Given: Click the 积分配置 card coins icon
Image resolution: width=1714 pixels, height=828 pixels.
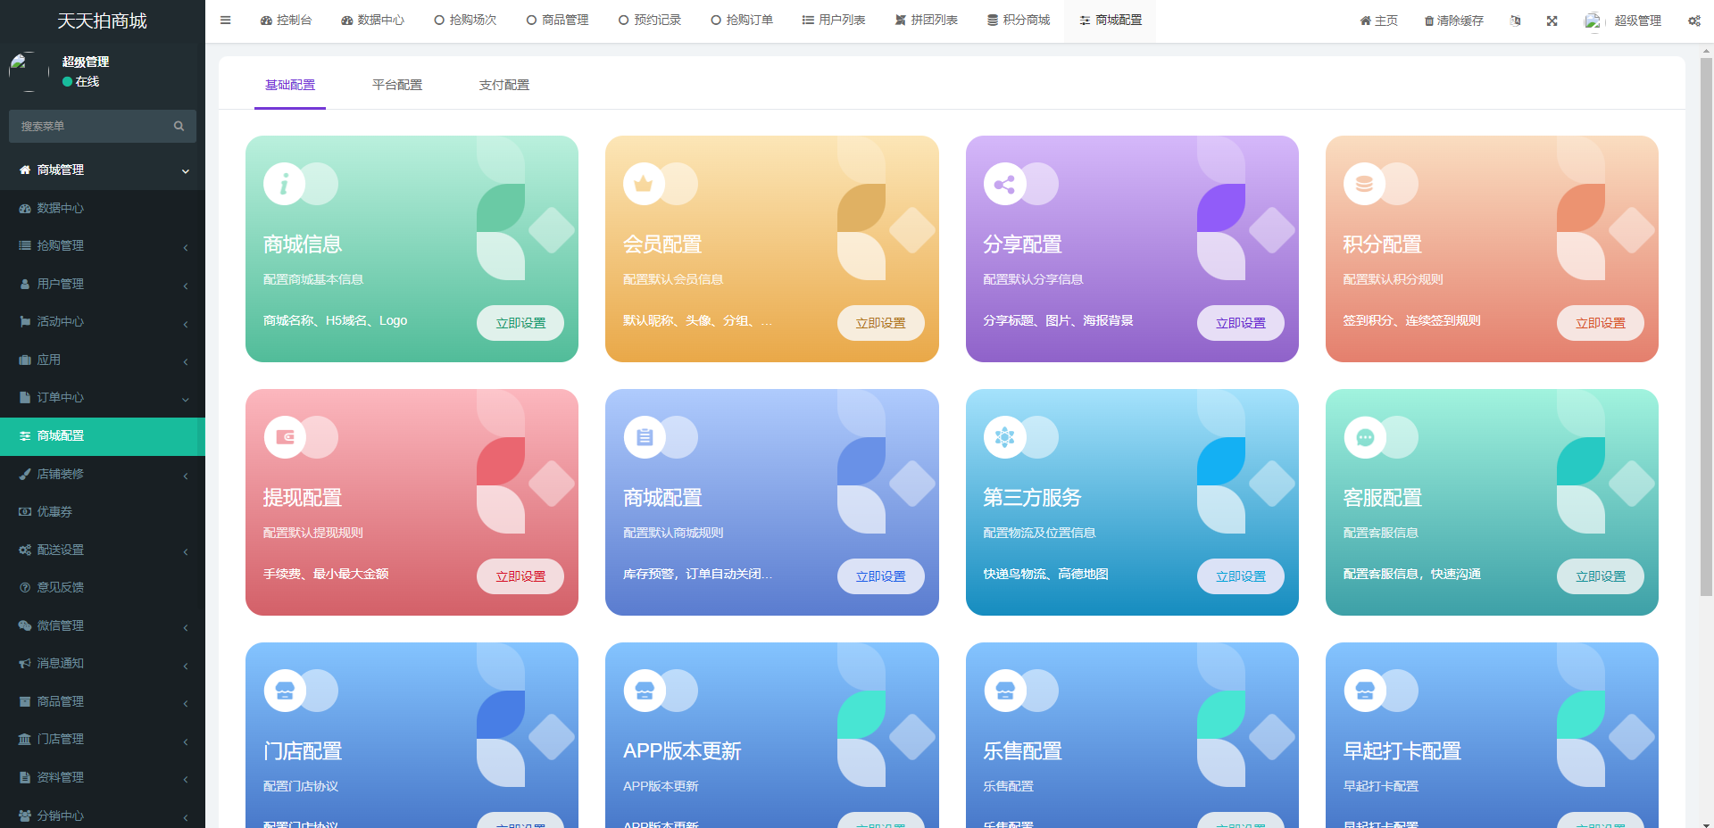Looking at the screenshot, I should pos(1364,184).
